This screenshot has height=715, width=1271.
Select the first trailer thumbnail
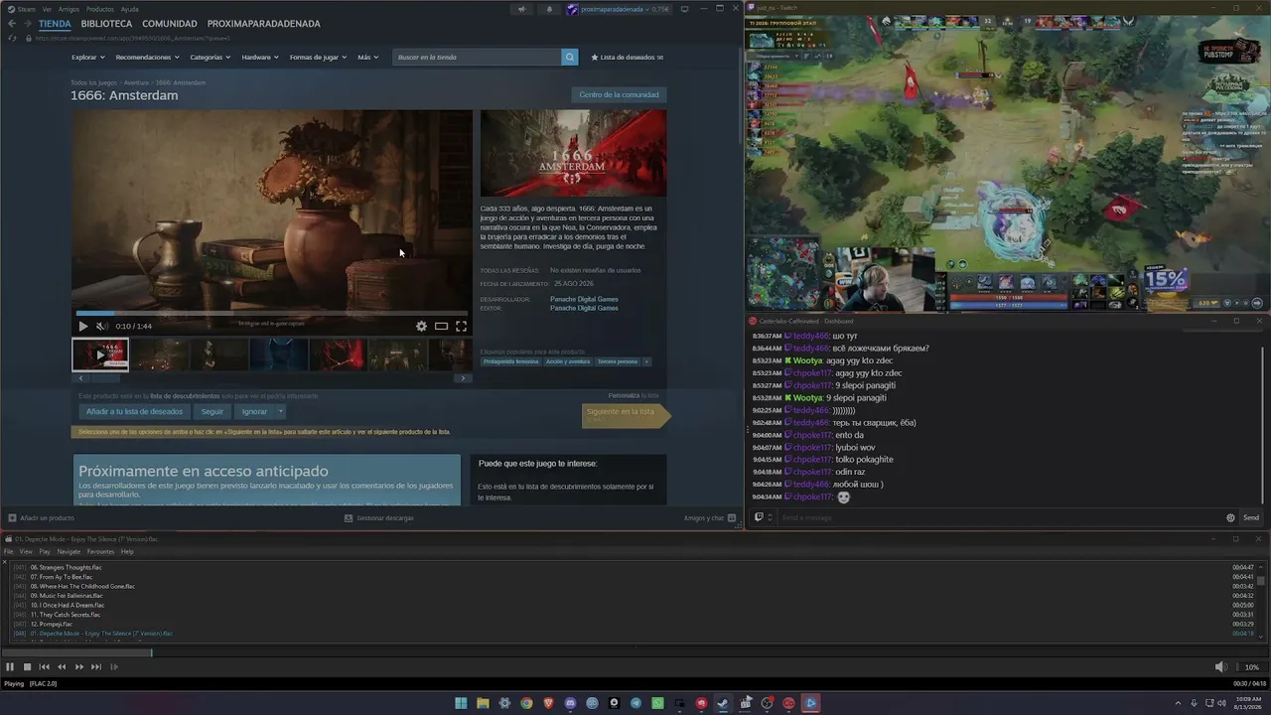[100, 355]
